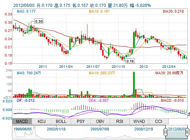Click the 1998/06/05 overview date
190x140 pixels.
point(23,129)
